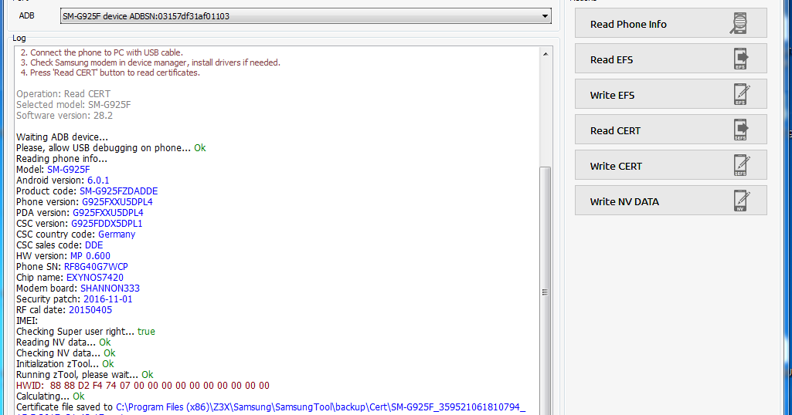
Task: Click the Read CERT button label
Action: tap(615, 130)
